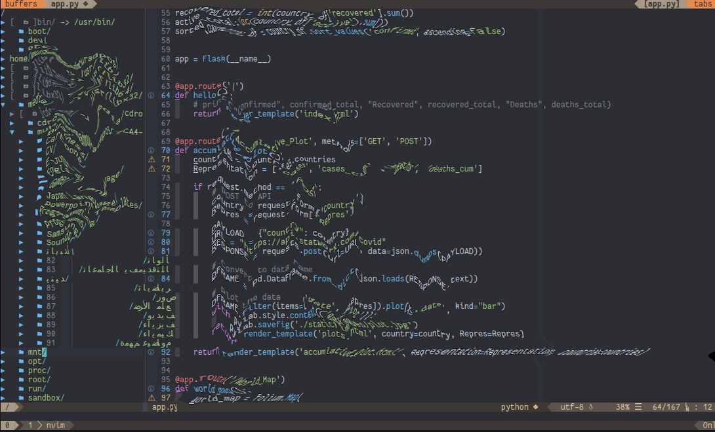This screenshot has height=432, width=715.
Task: Click the modified marker beside python in statusline
Action: click(535, 407)
